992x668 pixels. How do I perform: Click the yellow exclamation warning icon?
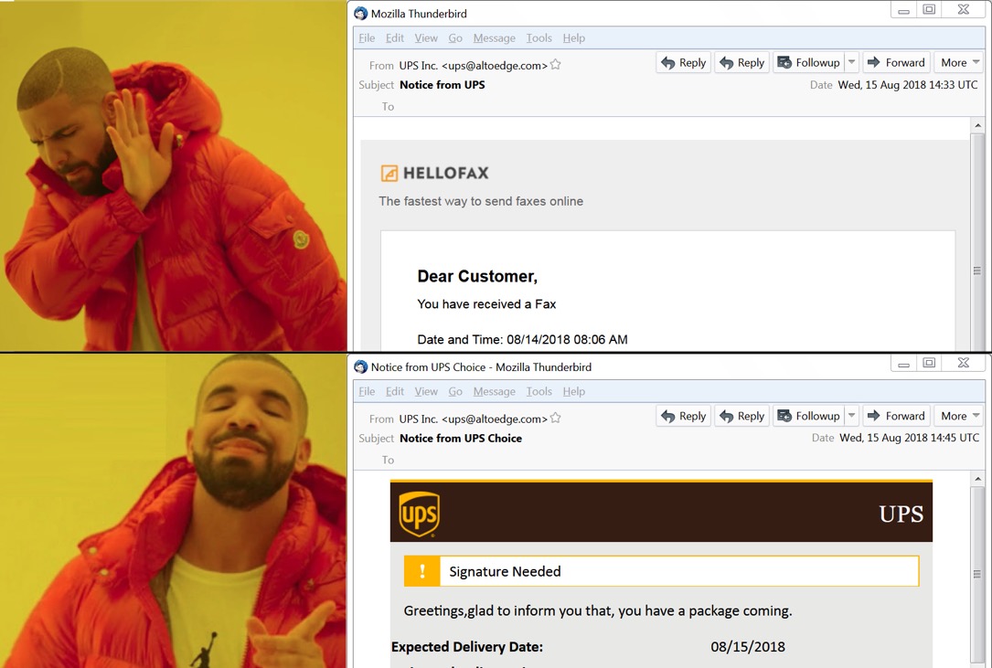(x=422, y=571)
